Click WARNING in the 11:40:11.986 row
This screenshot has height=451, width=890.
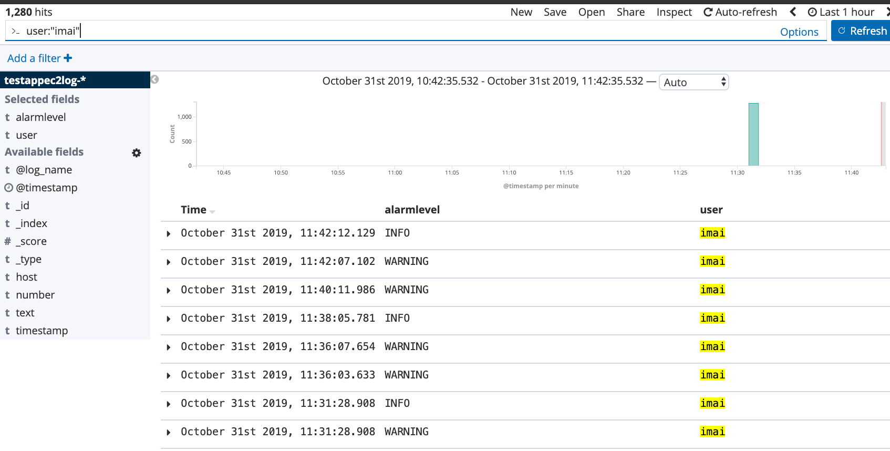(x=407, y=290)
